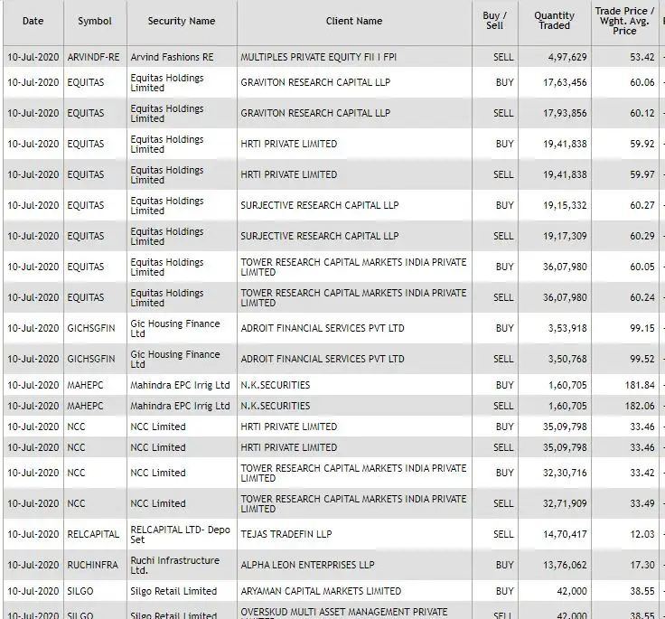Click the RUCHINFRA symbol cell
Image resolution: width=665 pixels, height=619 pixels.
93,565
